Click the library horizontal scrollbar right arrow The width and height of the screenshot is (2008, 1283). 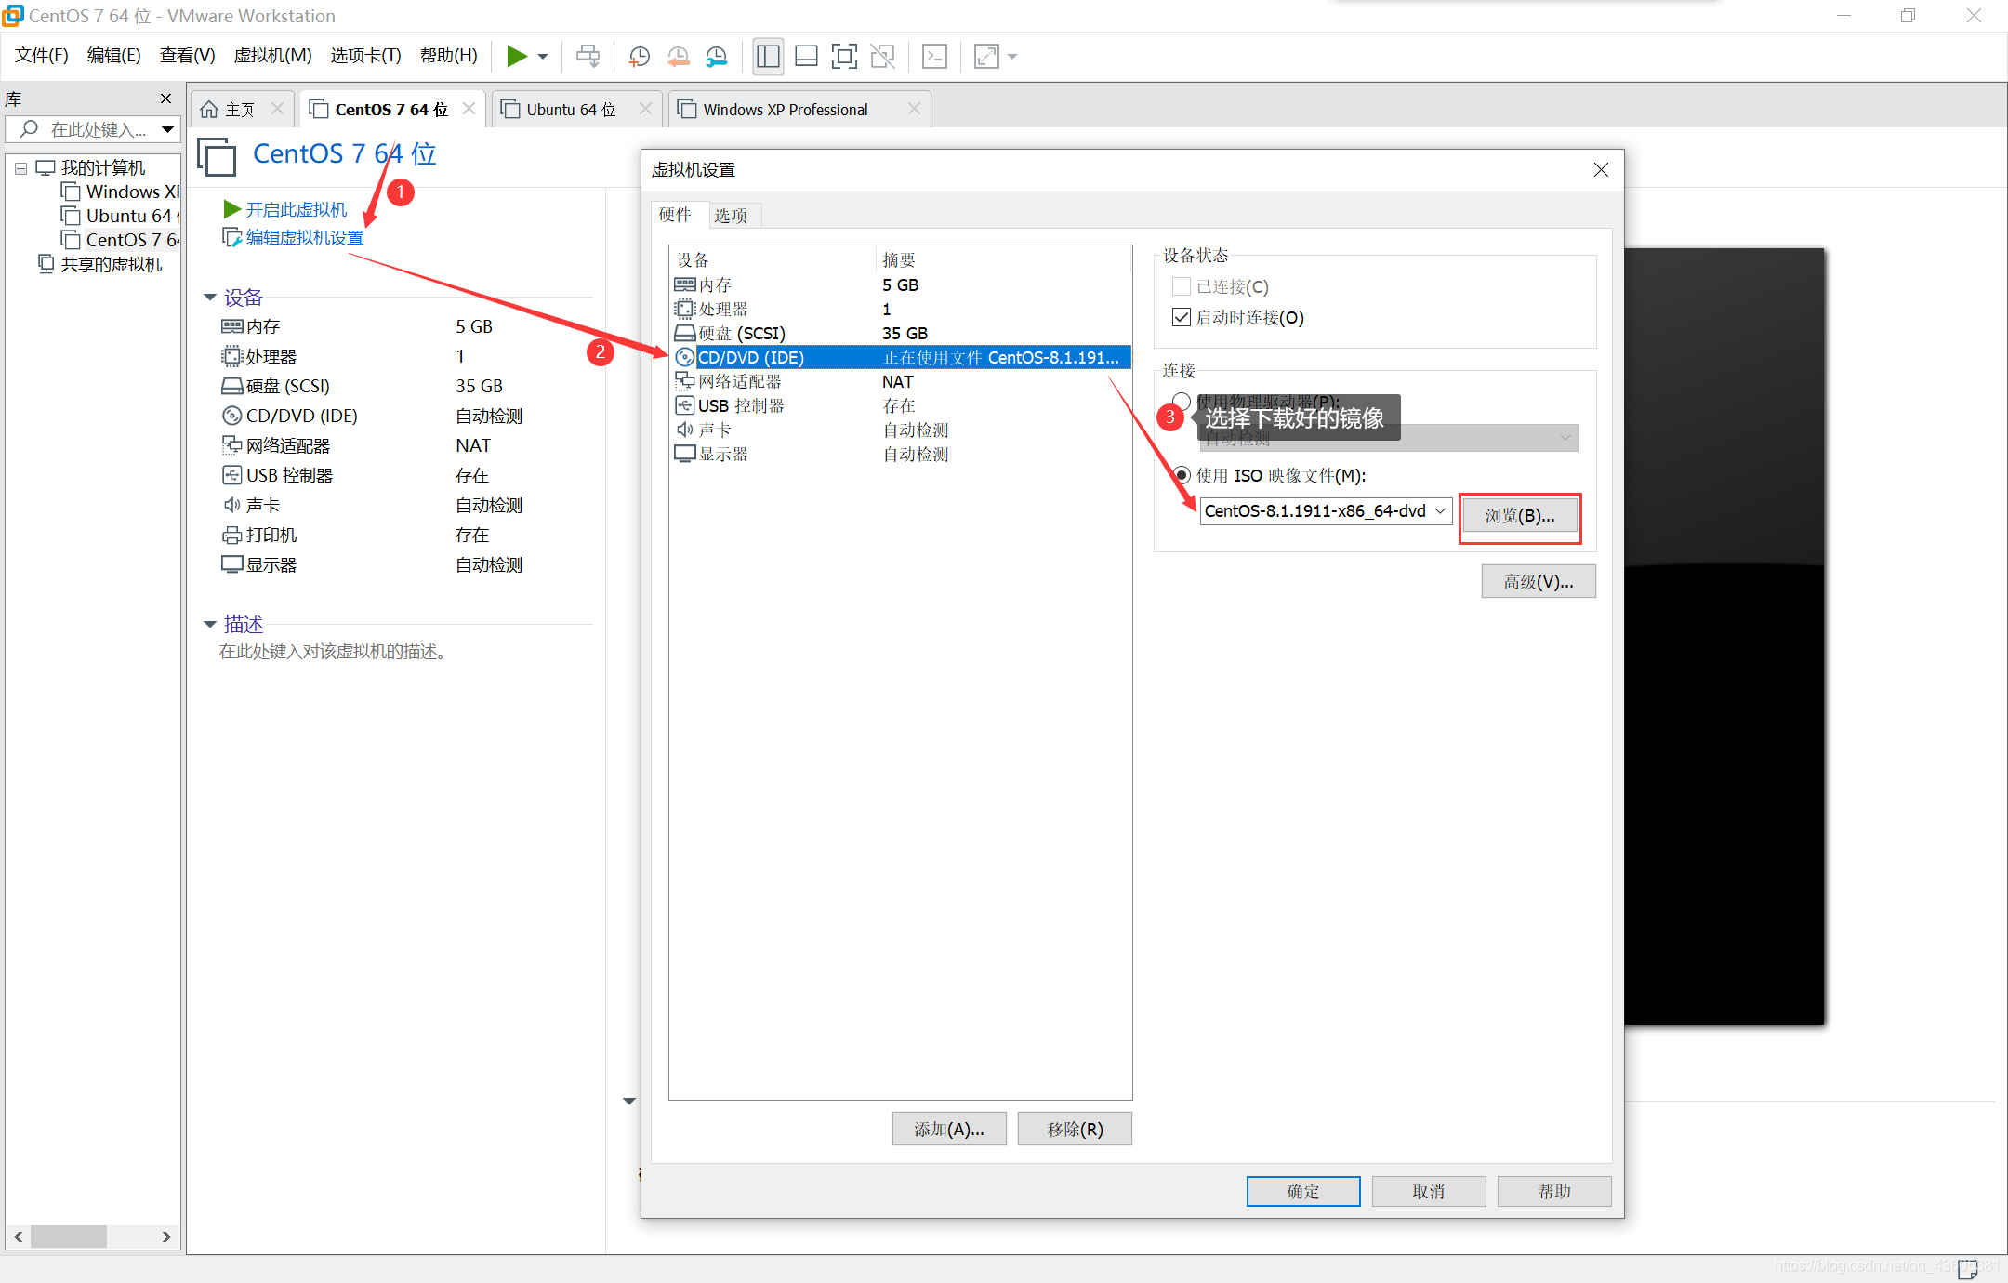pos(166,1237)
